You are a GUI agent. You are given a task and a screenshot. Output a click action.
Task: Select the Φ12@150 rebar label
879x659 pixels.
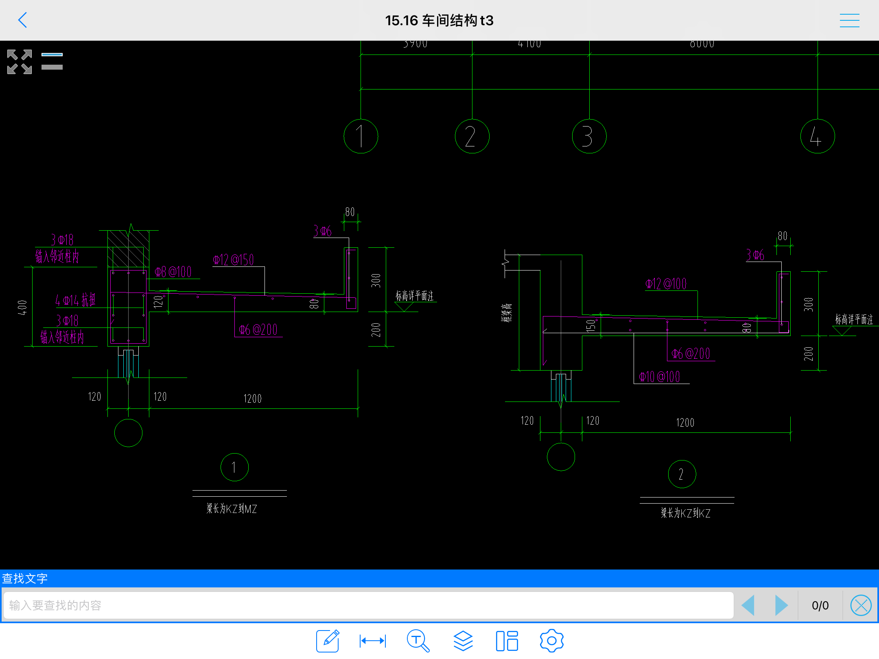233,260
